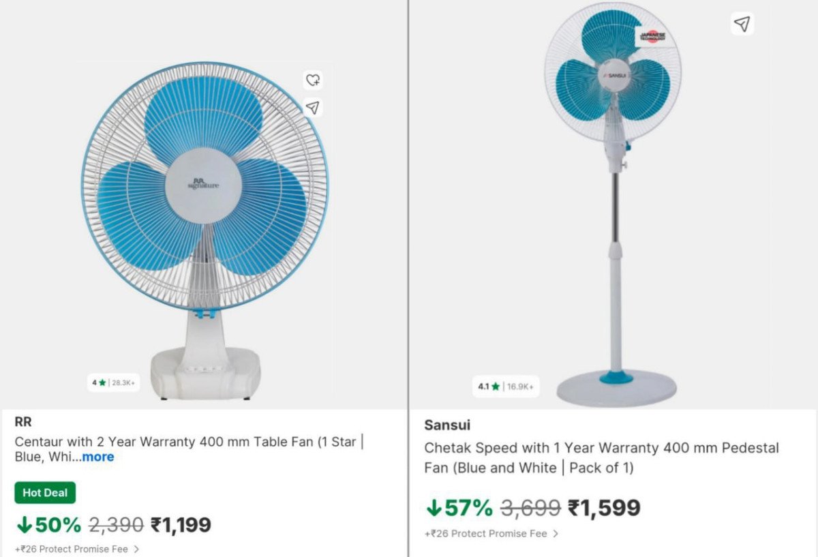Click the struck-through 3,699 original price
Viewport: 818px width, 557px height.
(530, 508)
